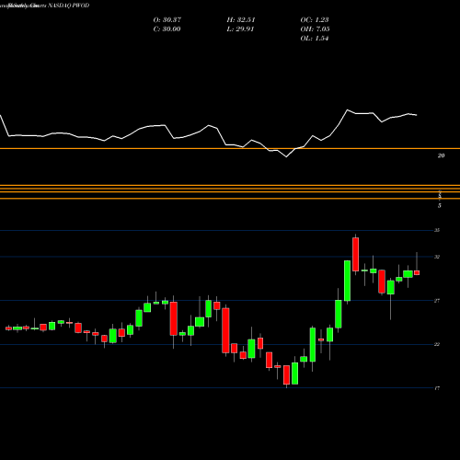Select the OH: 7.05 reading
The image size is (460, 460).
[315, 29]
